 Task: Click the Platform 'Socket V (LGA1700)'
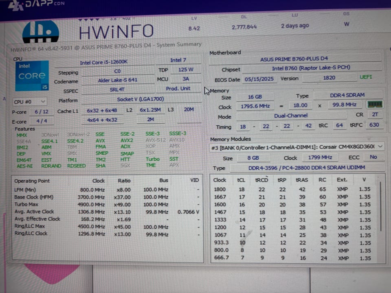click(x=141, y=99)
